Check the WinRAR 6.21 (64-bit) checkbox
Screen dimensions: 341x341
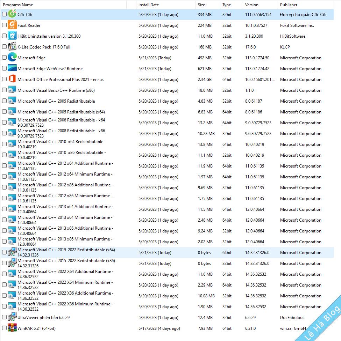pos(4,328)
